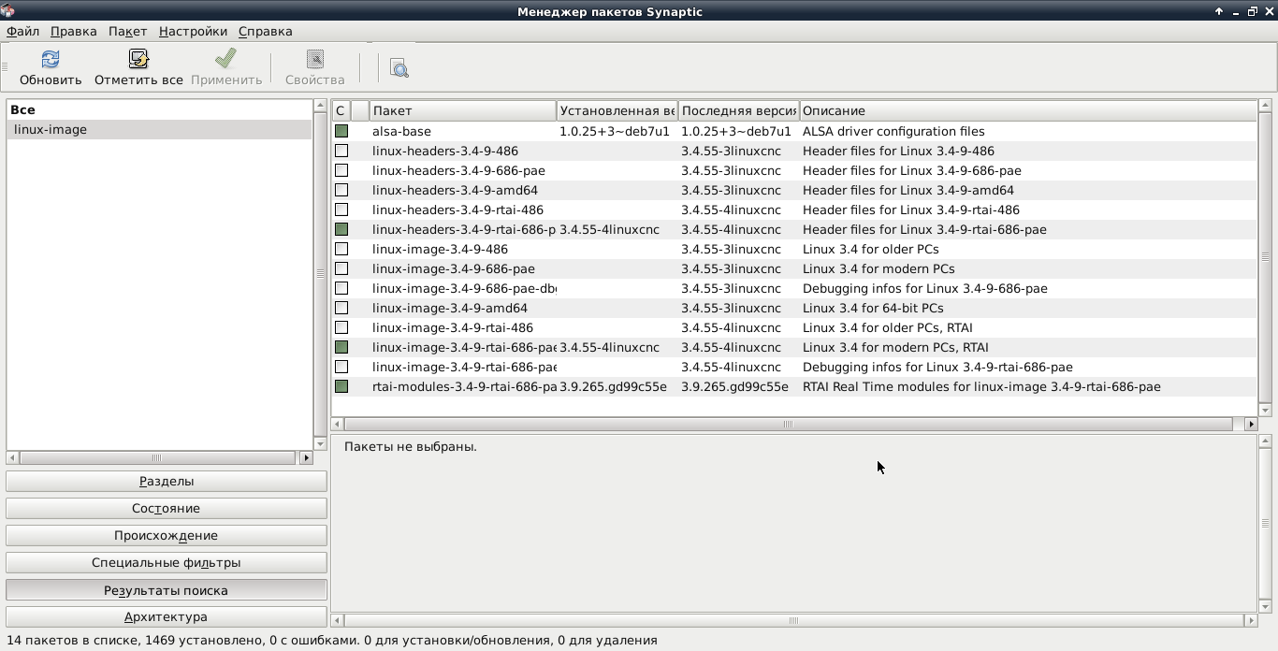Select the Все entry in the left list

pos(159,109)
